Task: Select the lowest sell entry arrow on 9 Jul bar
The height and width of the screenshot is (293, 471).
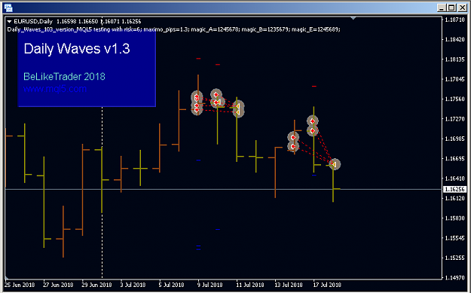Action: tap(197, 110)
